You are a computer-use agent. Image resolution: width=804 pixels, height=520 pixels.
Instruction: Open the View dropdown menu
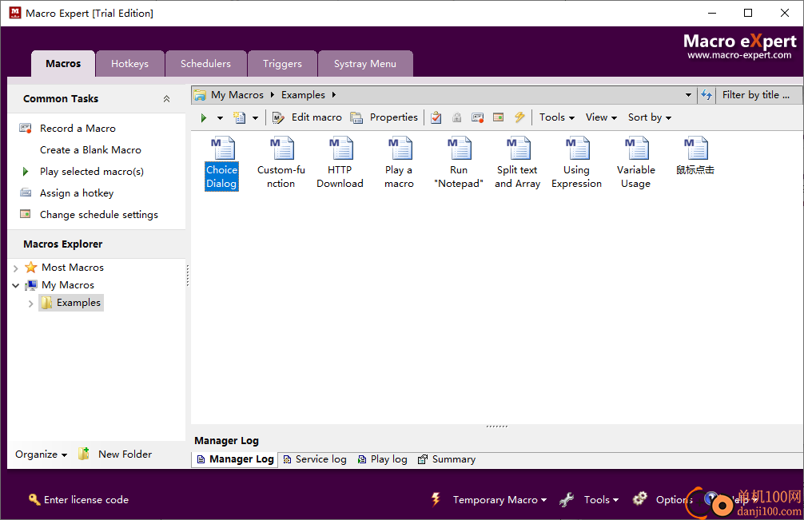tap(601, 117)
